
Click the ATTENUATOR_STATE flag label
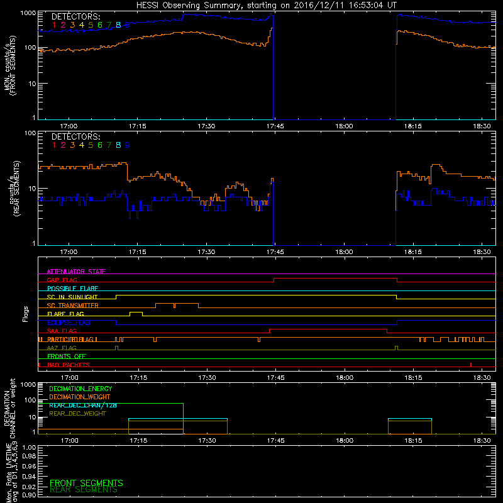76,272
